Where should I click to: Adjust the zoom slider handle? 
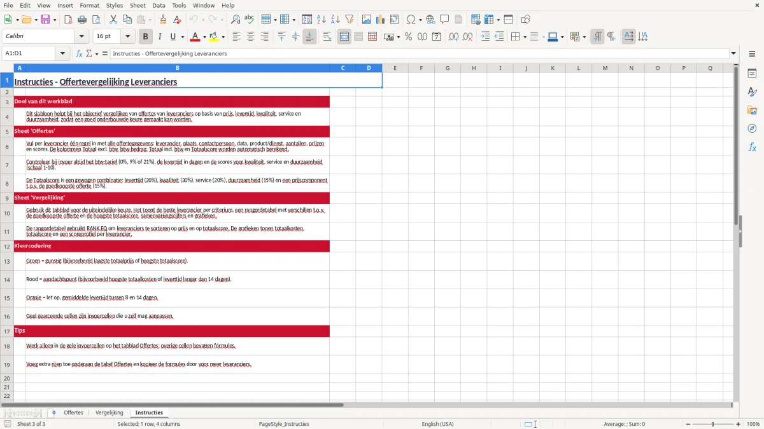[712, 424]
